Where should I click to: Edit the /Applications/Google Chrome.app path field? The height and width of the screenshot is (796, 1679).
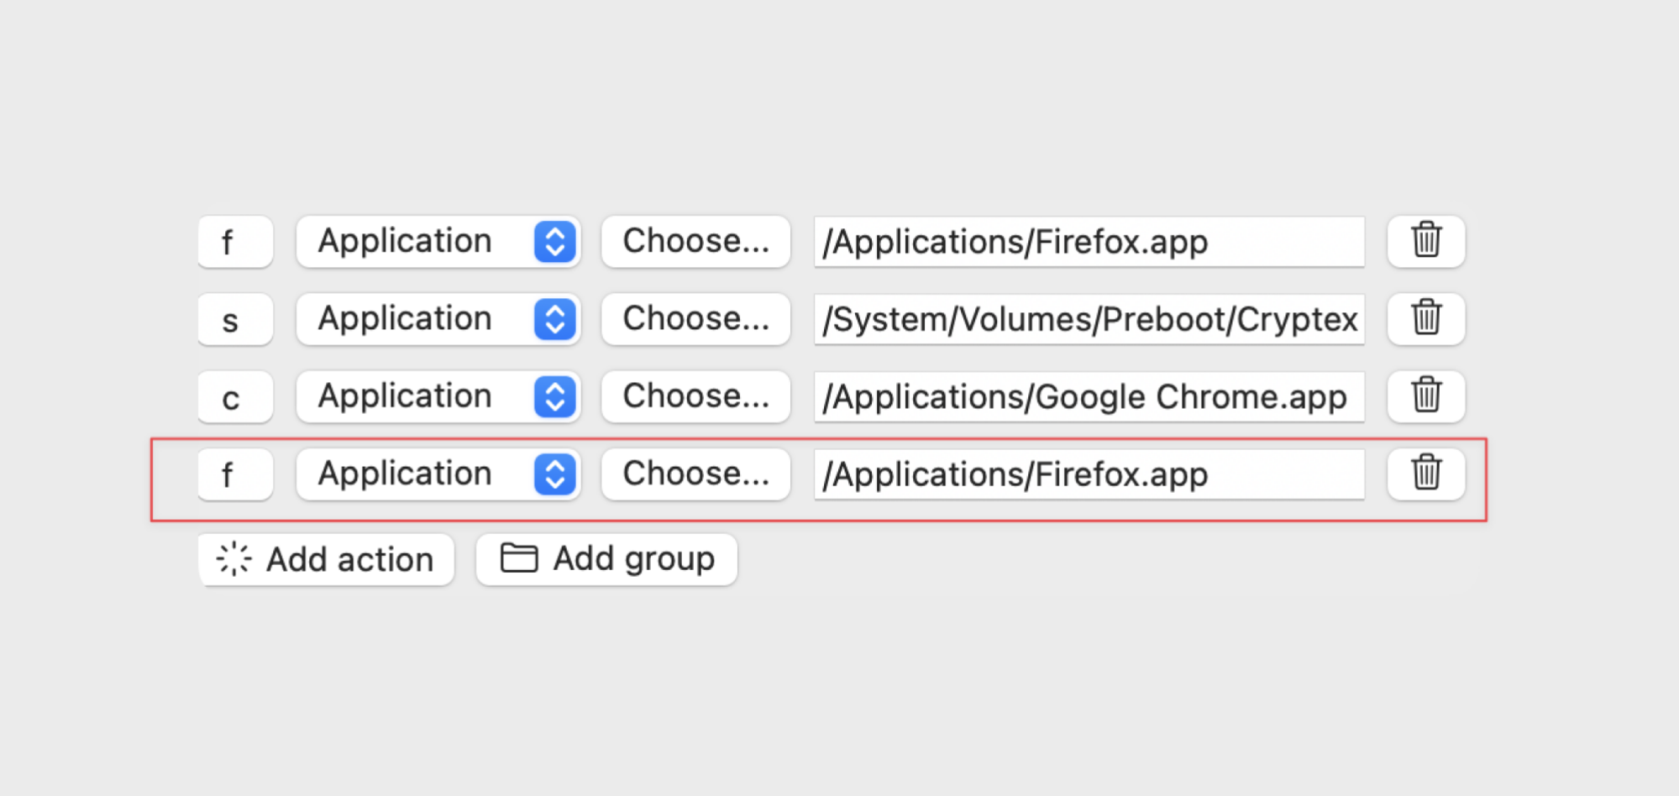tap(1089, 396)
